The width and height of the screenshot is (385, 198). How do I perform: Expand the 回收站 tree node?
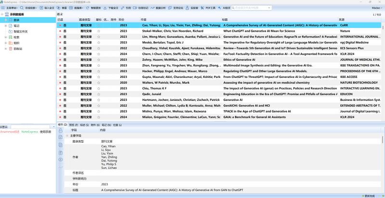6,49
